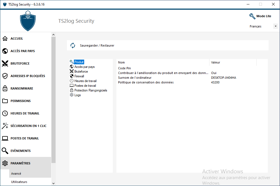Image resolution: width=280 pixels, height=186 pixels.
Task: Click the magnifier icon for Evènements
Action: click(x=5, y=151)
